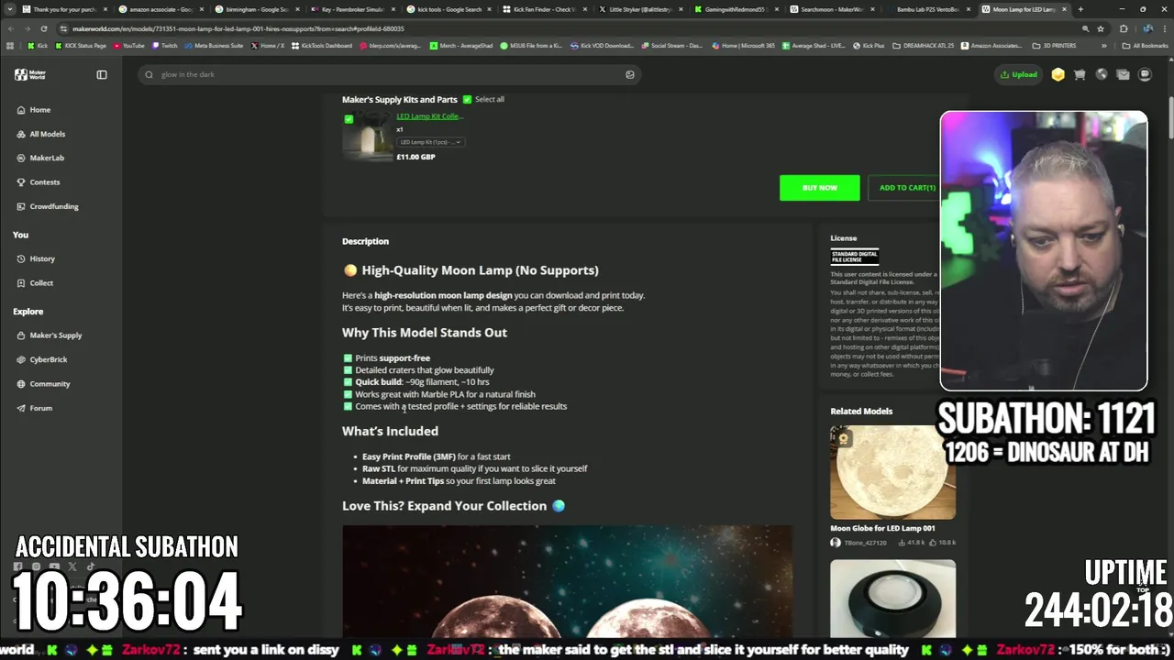Toggle the LED Lamp Kit item checkbox
Image resolution: width=1174 pixels, height=660 pixels.
pyautogui.click(x=349, y=119)
